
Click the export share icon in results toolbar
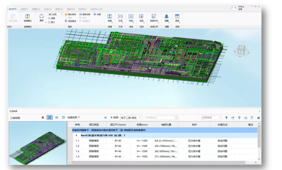(233, 118)
